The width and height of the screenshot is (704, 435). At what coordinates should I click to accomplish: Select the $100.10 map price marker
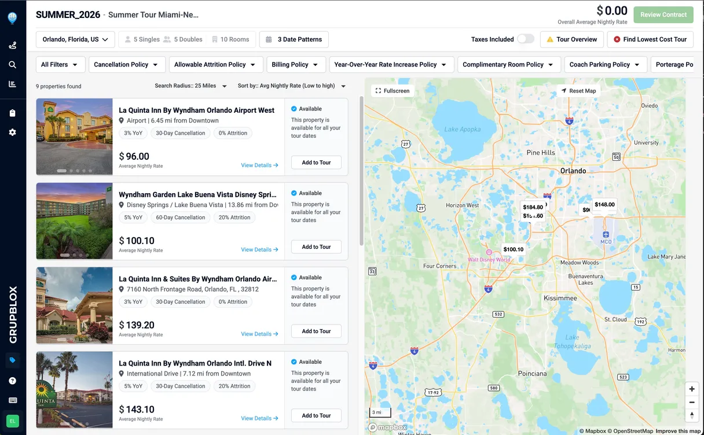pos(513,249)
